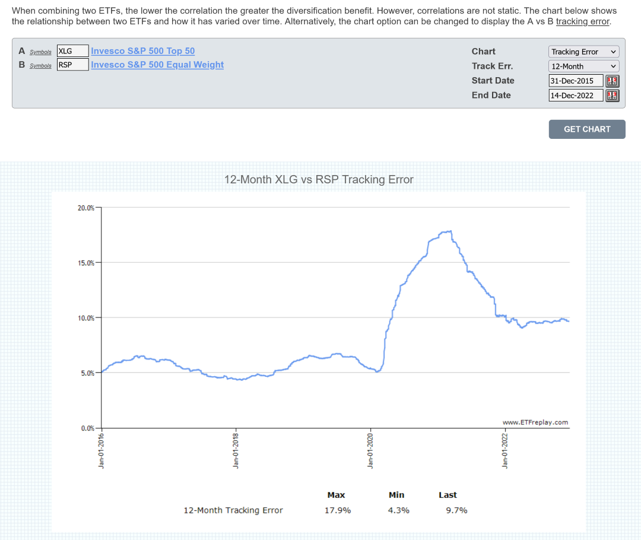Click the last value 9.7%
Screen dimensions: 641x540
tap(456, 510)
